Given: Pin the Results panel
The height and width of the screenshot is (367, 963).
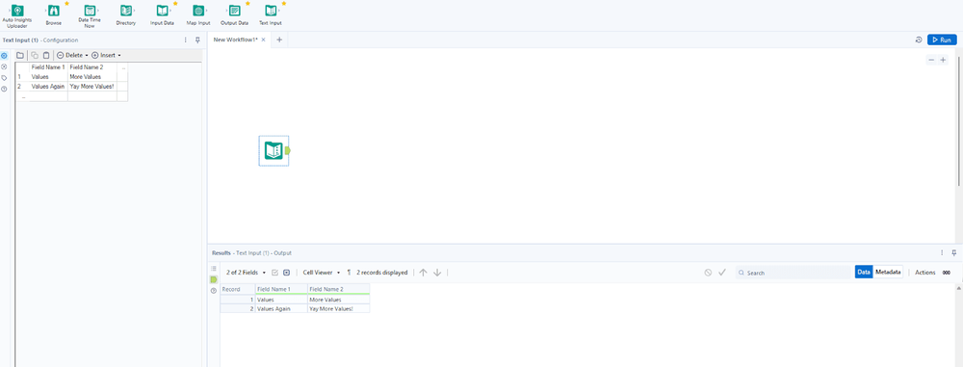Looking at the screenshot, I should (x=953, y=252).
